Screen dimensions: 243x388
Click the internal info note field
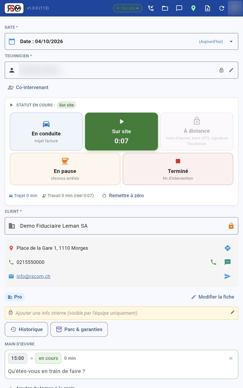pos(122,313)
